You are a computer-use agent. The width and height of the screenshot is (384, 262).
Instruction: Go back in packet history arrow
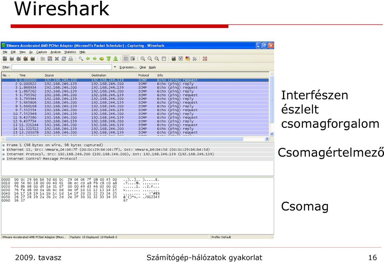pos(88,58)
